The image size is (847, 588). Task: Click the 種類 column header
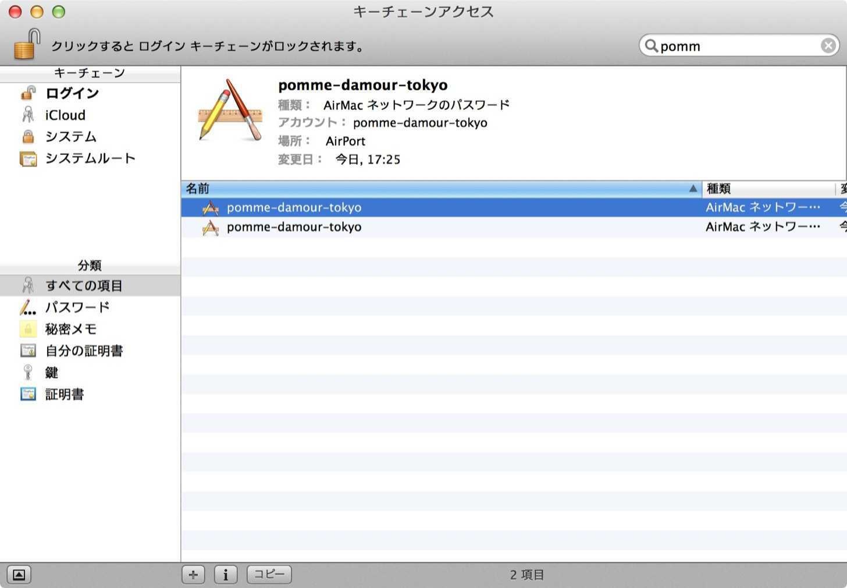point(768,189)
